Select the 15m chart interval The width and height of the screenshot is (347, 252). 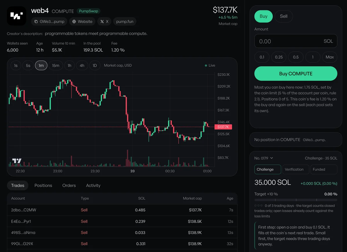click(x=56, y=66)
